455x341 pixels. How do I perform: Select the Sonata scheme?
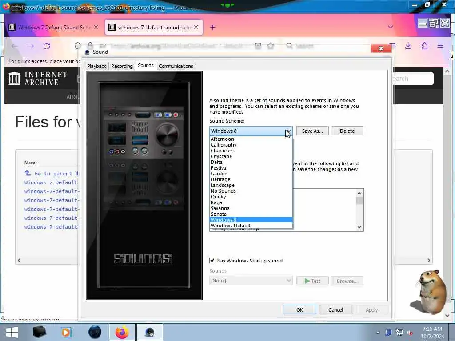251,214
